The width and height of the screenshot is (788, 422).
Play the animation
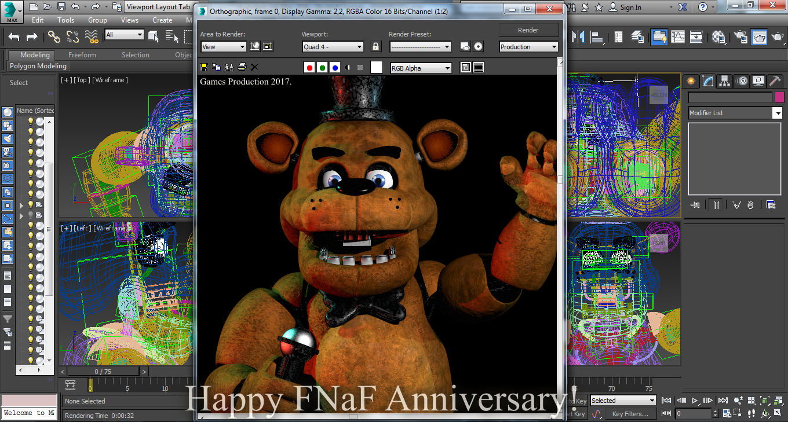pos(695,400)
